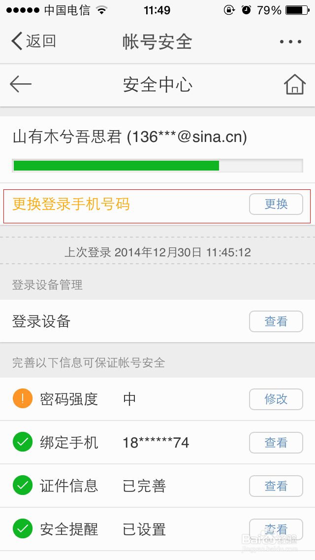Tap the back arrow in the 安全中心 bar
This screenshot has width=315, height=560.
click(x=20, y=84)
